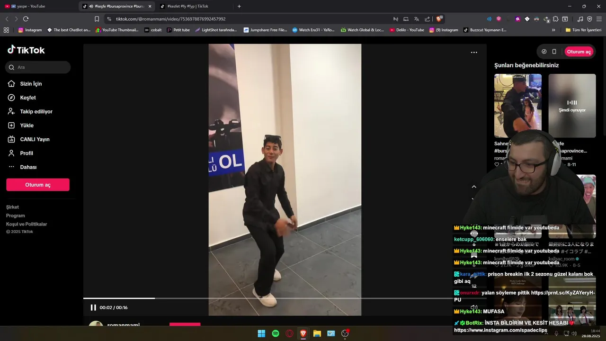Open the Sahne recommended video thumbnail
606x341 pixels.
(518, 106)
